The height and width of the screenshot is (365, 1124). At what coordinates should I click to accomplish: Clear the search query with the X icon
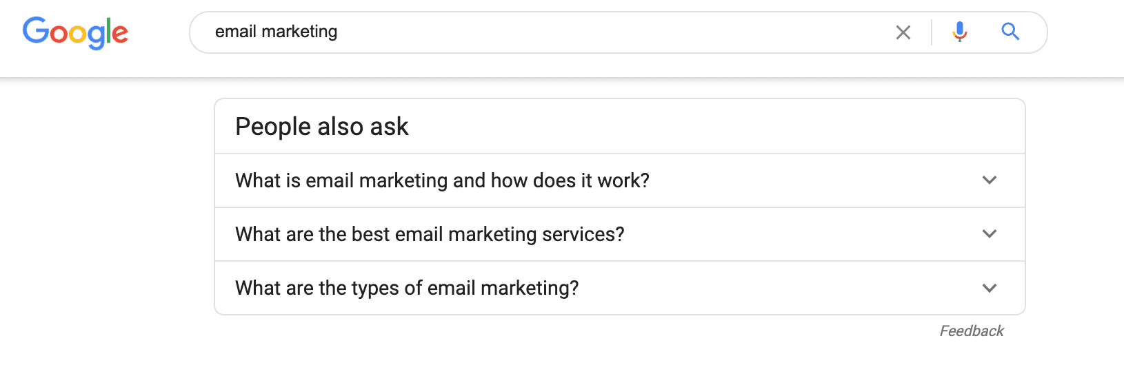(x=903, y=32)
